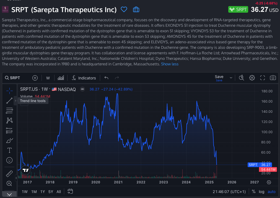Click the Show less link
This screenshot has height=198, width=280.
[170, 64]
